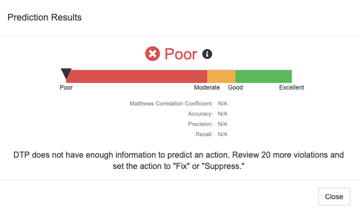358x213 pixels.
Task: Click the DTP not enough information message
Action: pyautogui.click(x=178, y=161)
